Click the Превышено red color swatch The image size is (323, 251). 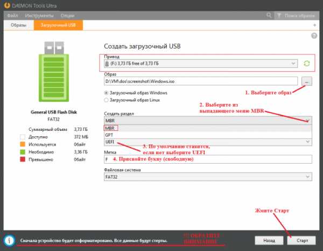click(x=23, y=159)
